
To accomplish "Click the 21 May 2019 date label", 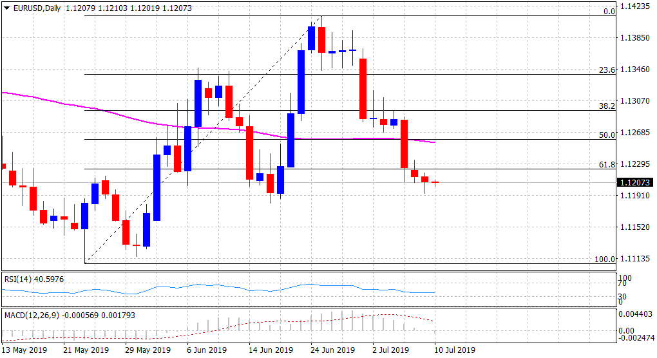I will [86, 350].
